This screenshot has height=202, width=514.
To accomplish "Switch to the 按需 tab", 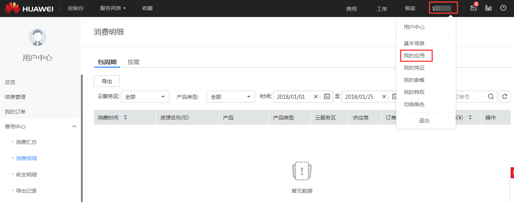I will click(134, 62).
